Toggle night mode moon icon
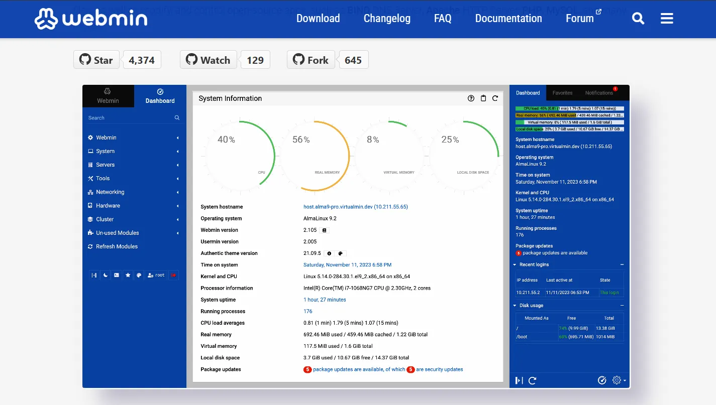The image size is (716, 405). click(x=106, y=275)
